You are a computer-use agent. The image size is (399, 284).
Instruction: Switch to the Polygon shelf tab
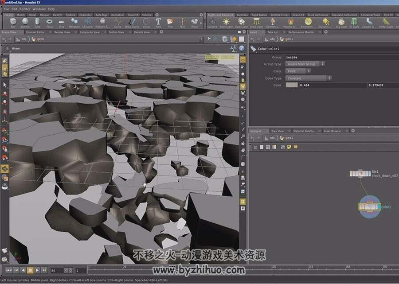(44, 15)
